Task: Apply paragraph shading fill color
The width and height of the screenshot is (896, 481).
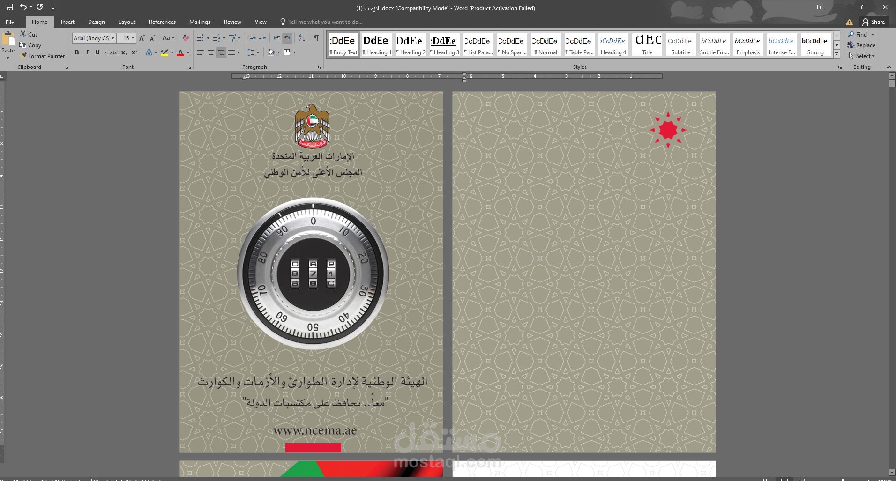Action: click(x=271, y=52)
